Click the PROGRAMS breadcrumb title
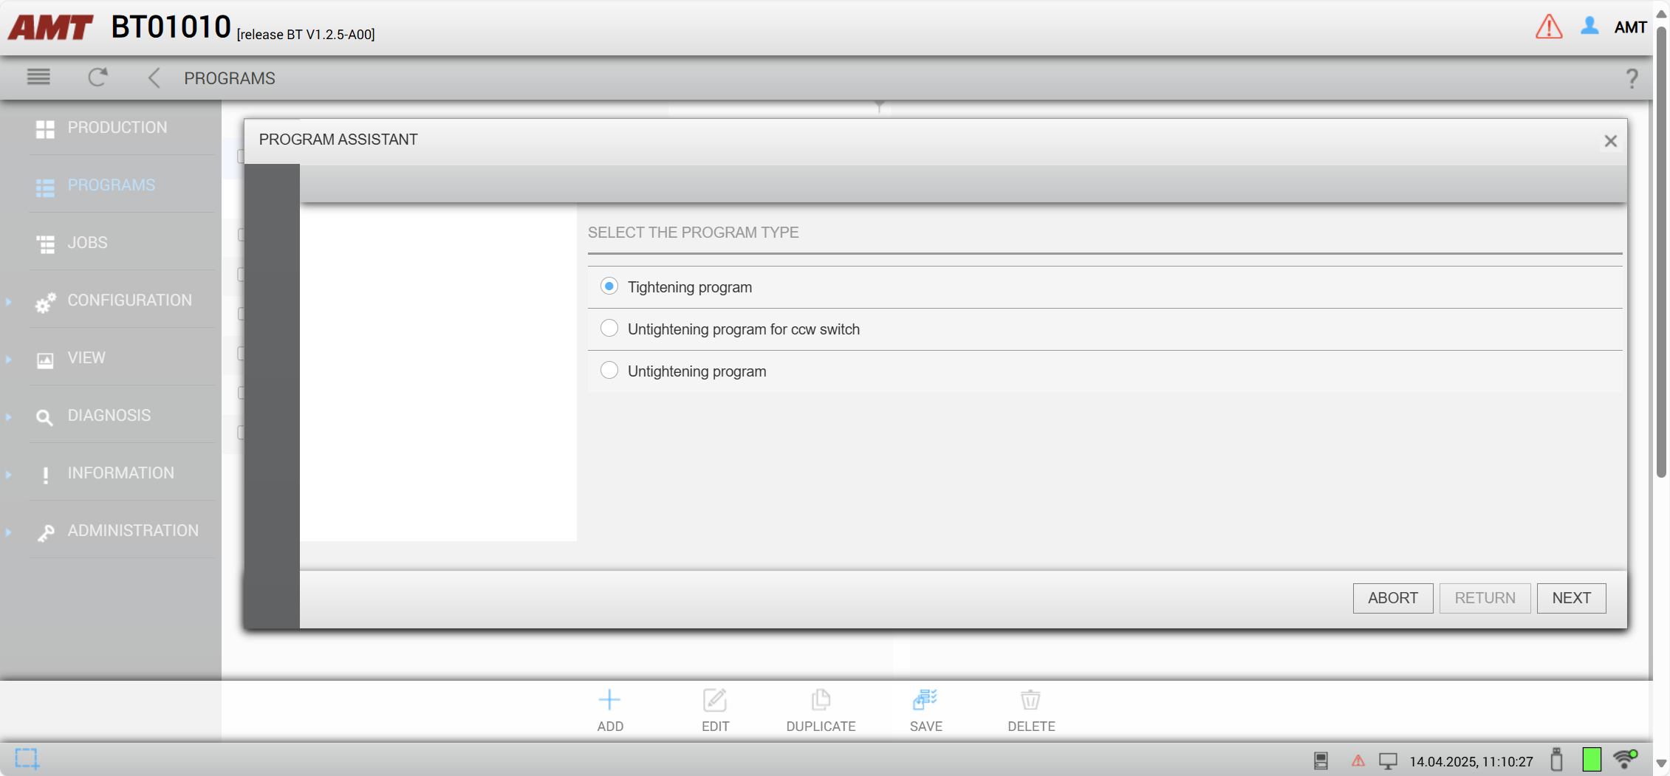 click(x=230, y=78)
